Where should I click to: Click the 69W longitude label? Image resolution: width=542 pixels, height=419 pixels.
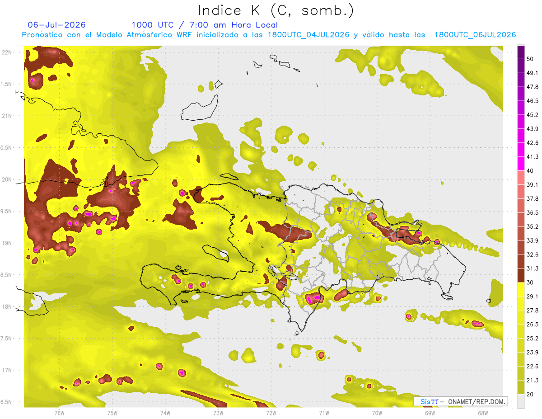pyautogui.click(x=430, y=412)
